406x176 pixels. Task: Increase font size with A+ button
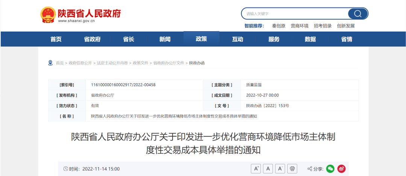pyautogui.click(x=256, y=169)
